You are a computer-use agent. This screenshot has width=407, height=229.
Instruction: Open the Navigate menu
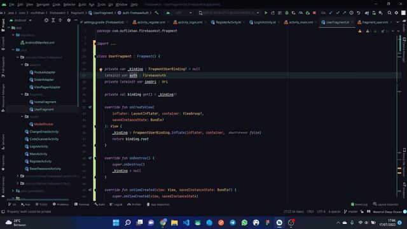pos(43,4)
